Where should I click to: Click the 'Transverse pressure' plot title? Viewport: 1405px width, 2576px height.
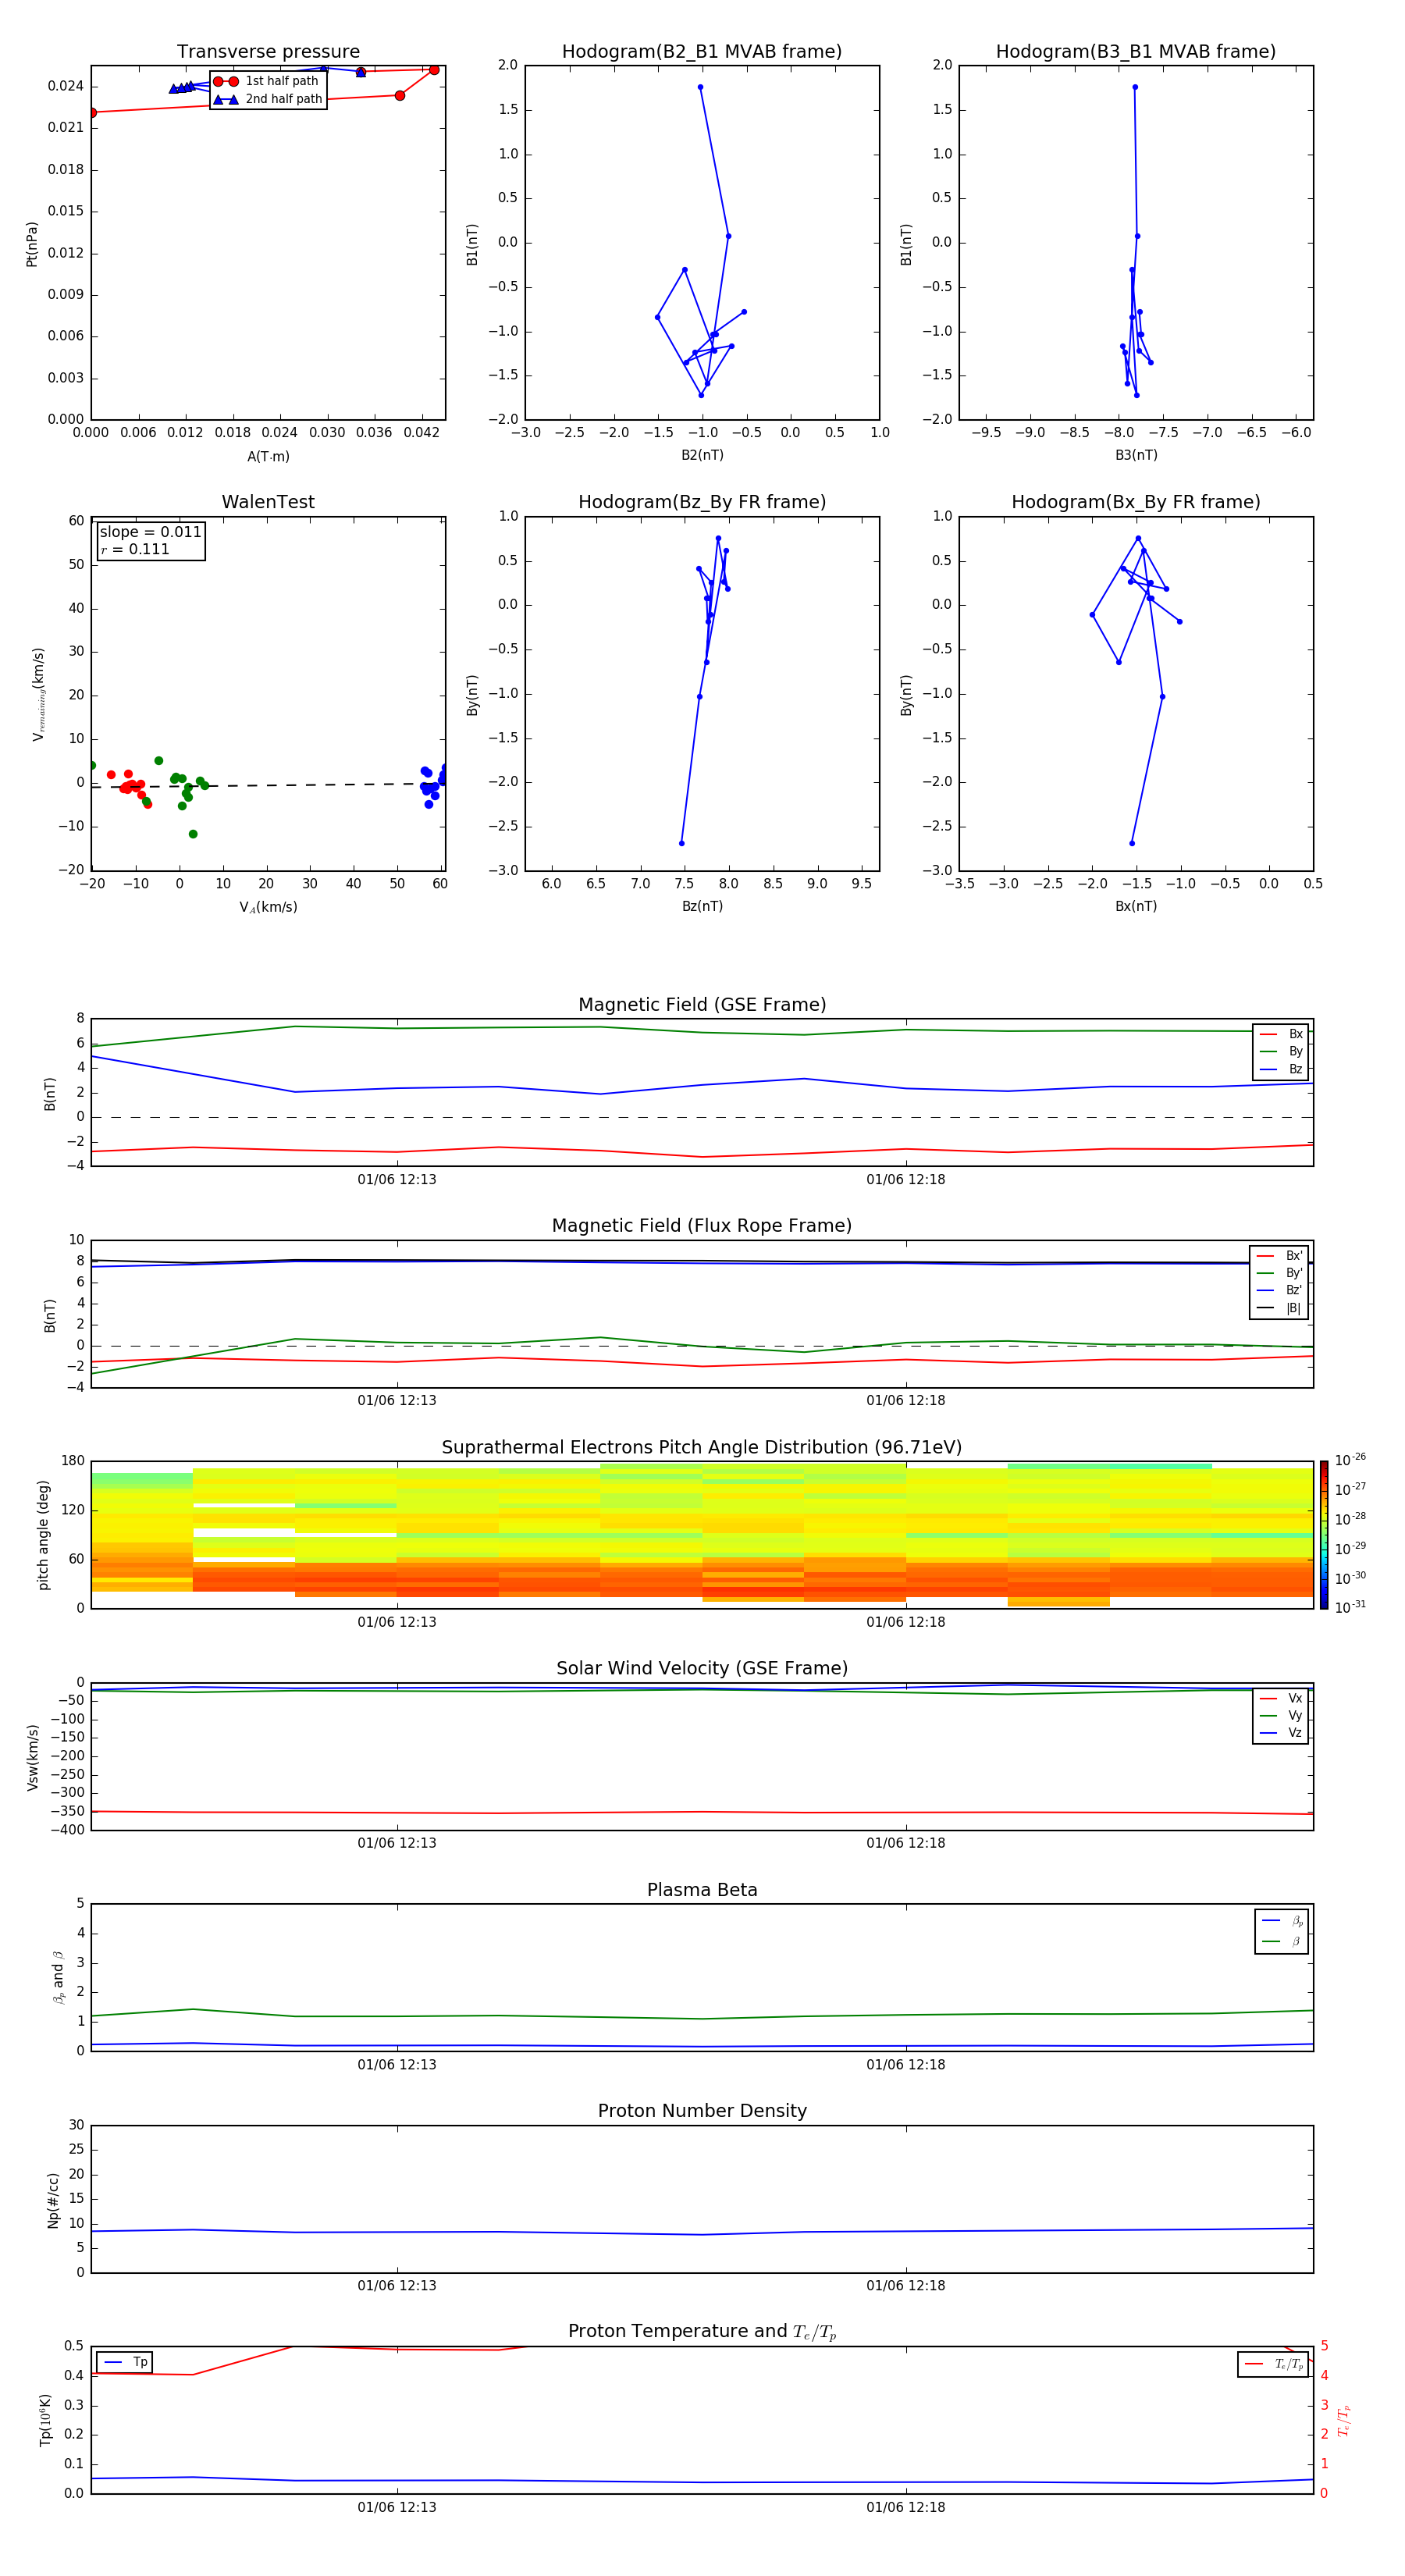click(268, 52)
